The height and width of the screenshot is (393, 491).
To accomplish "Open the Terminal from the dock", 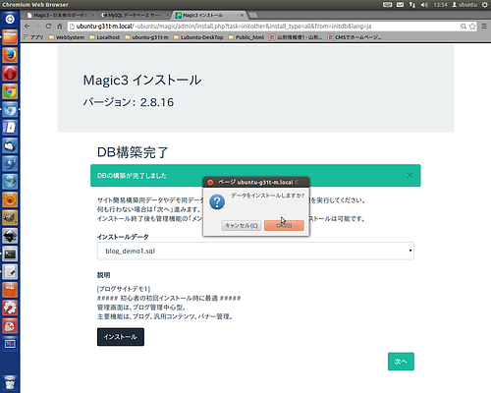I will pos(10,253).
